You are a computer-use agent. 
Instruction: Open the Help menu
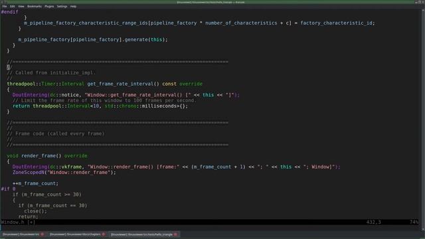click(73, 6)
